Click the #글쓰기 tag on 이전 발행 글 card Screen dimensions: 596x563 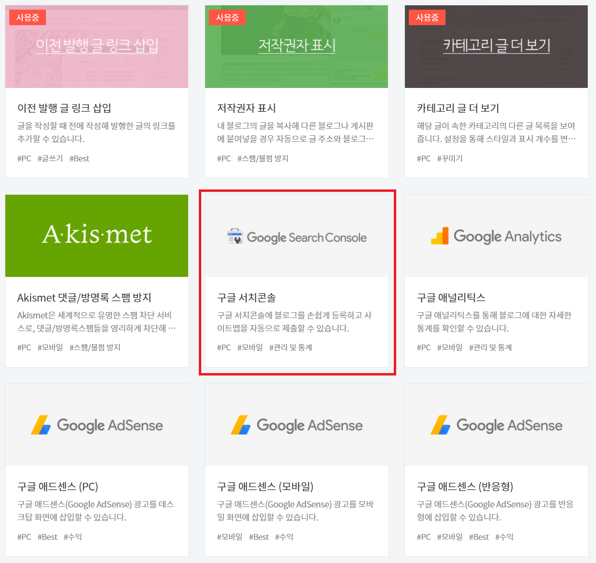(50, 159)
